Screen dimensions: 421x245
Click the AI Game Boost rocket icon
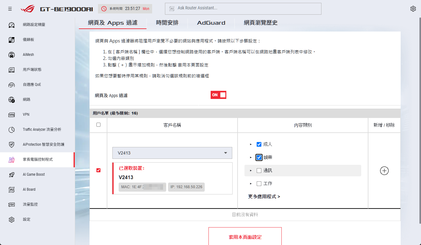(12, 174)
